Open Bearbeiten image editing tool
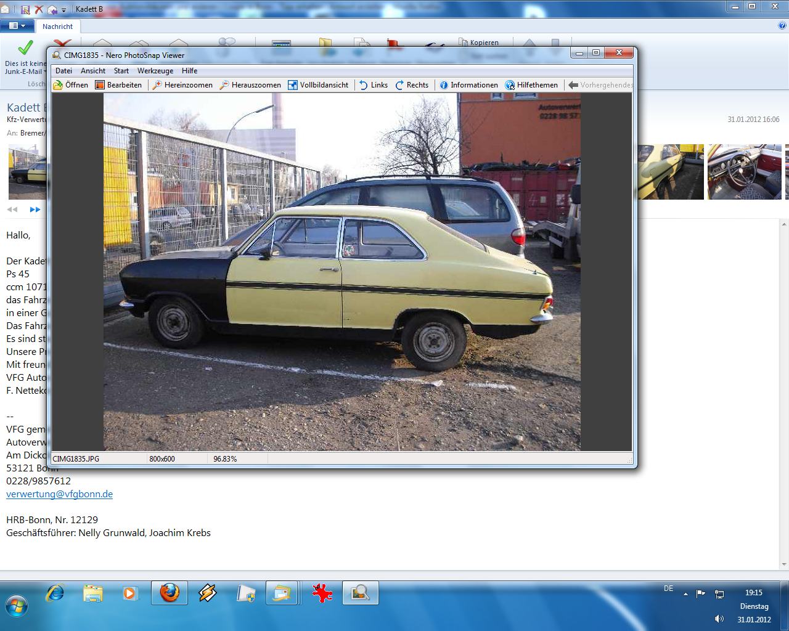789x631 pixels. [x=118, y=85]
